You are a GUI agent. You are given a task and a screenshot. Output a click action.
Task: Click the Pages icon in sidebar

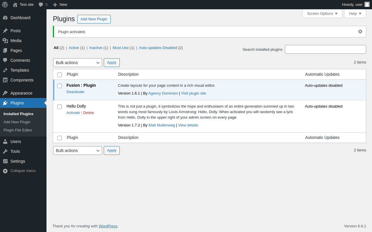5,50
